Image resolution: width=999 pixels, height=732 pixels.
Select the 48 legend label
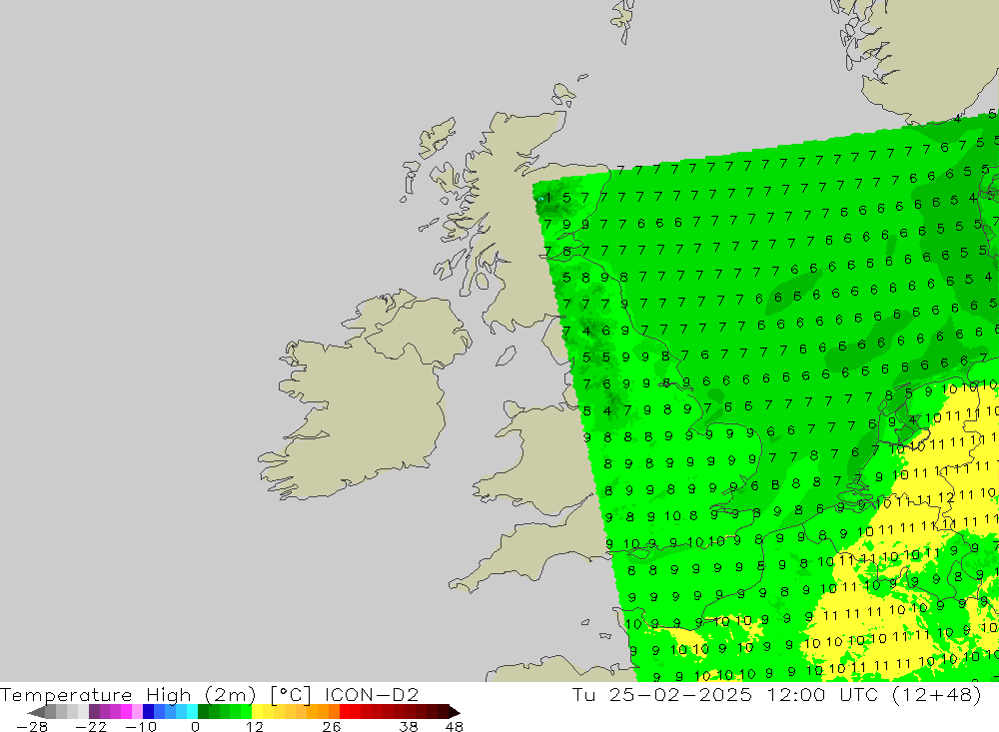tap(455, 726)
